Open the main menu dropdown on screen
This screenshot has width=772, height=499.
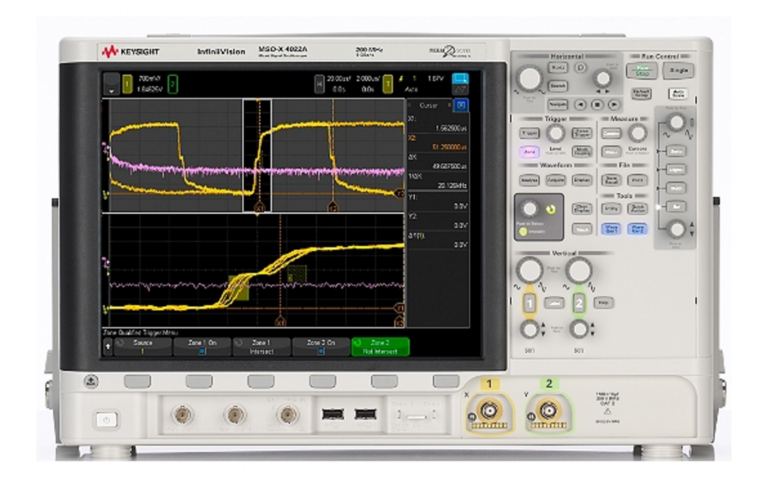click(112, 84)
